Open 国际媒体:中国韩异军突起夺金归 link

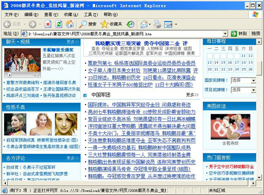point(139,105)
